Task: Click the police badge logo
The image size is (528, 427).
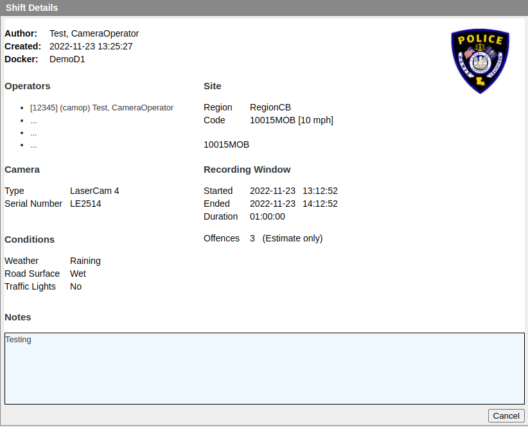Action: pyautogui.click(x=480, y=61)
